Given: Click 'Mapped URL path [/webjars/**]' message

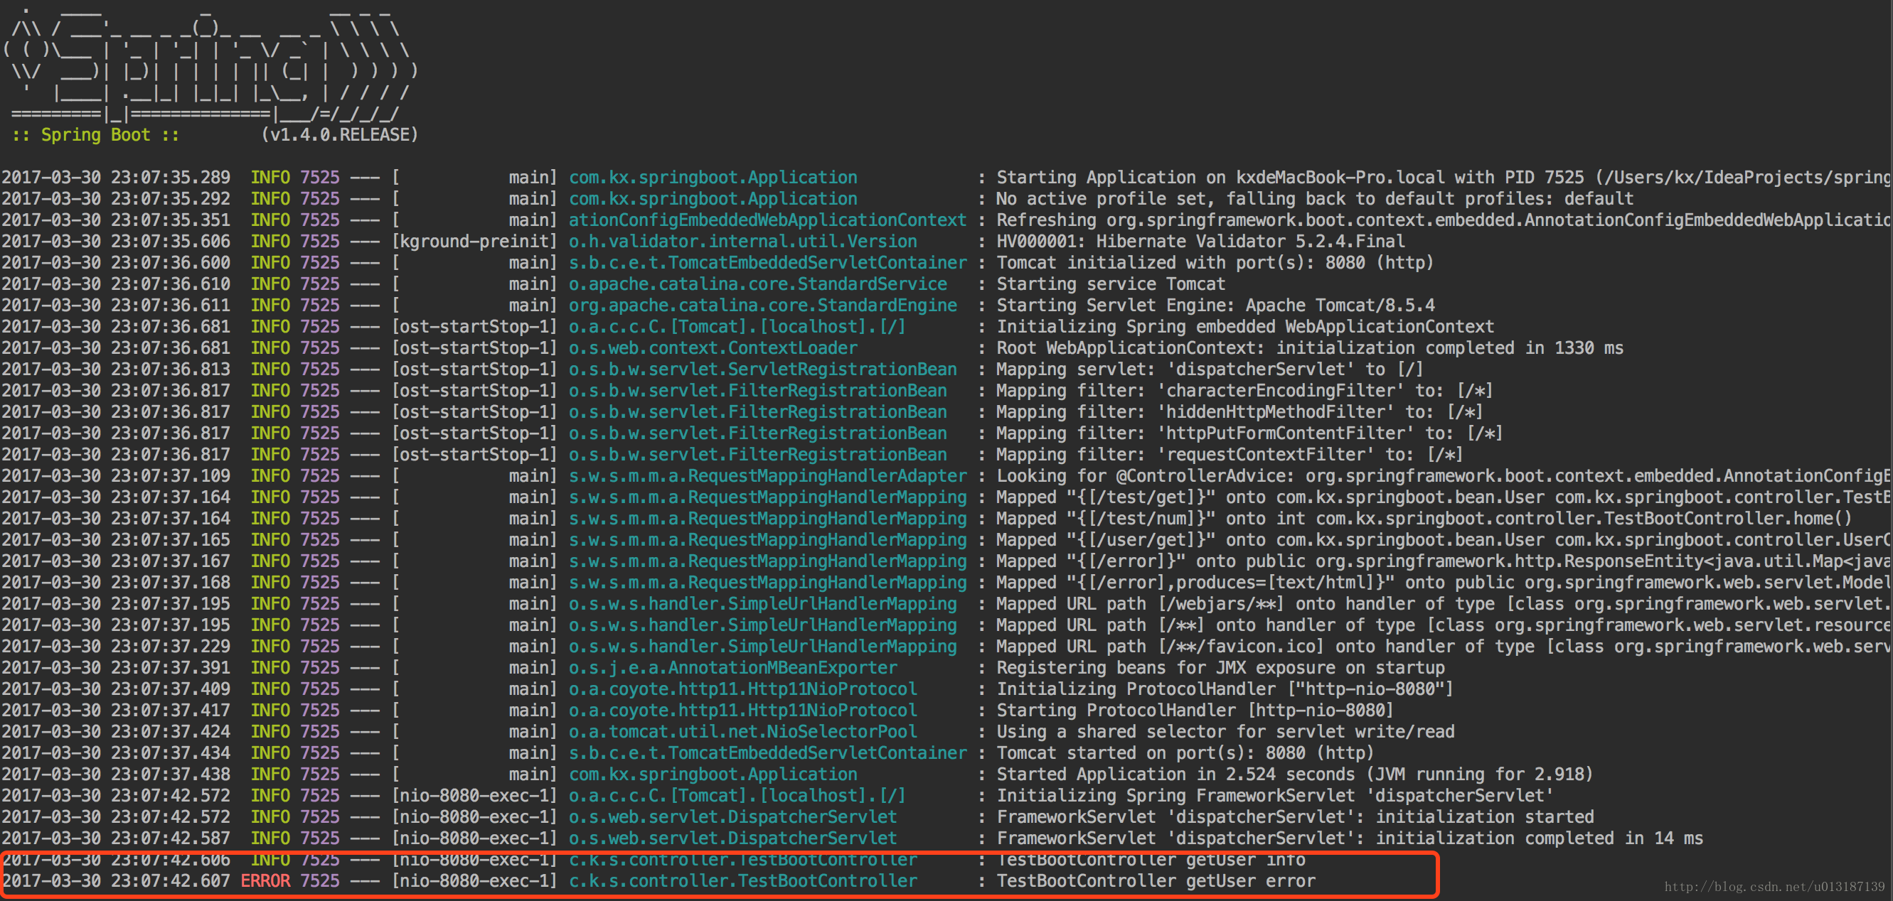Looking at the screenshot, I should coord(1444,603).
